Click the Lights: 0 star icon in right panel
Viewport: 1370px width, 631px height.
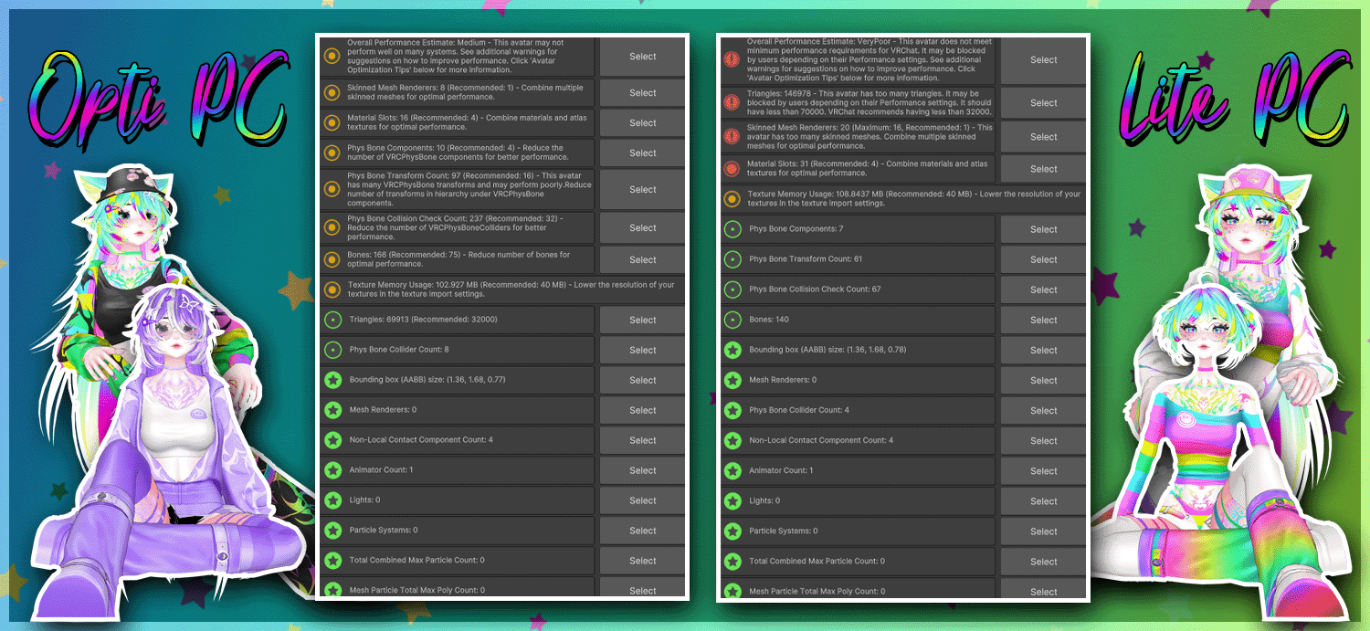732,500
